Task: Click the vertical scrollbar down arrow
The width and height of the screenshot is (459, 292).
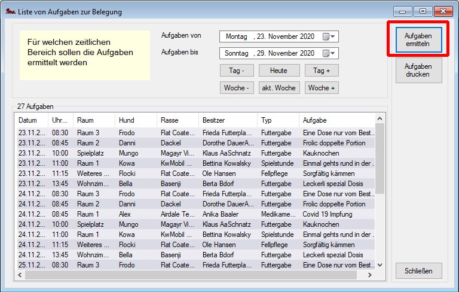Action: pyautogui.click(x=380, y=265)
